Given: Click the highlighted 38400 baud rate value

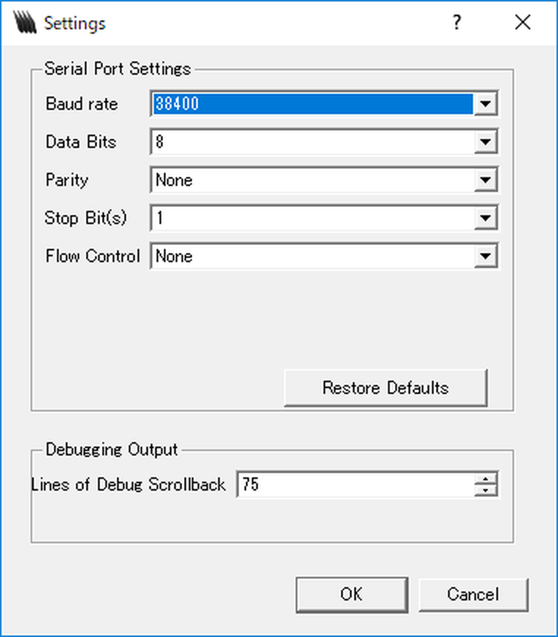Looking at the screenshot, I should 312,104.
